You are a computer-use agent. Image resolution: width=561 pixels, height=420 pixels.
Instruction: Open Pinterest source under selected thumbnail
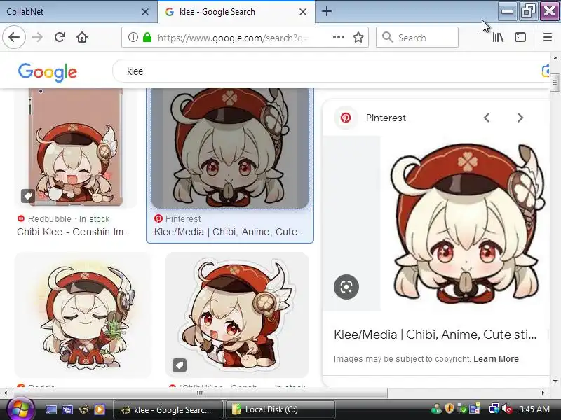[x=177, y=218]
